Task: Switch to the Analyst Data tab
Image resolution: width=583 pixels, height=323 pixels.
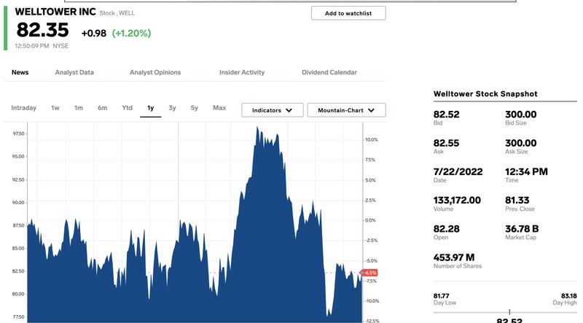Action: tap(74, 72)
